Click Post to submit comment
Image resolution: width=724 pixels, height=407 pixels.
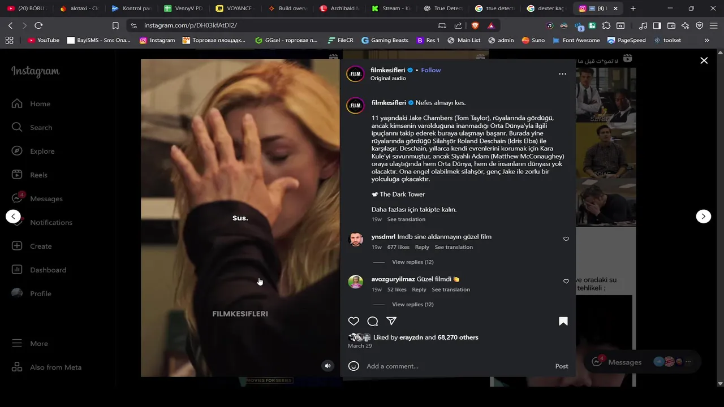562,366
